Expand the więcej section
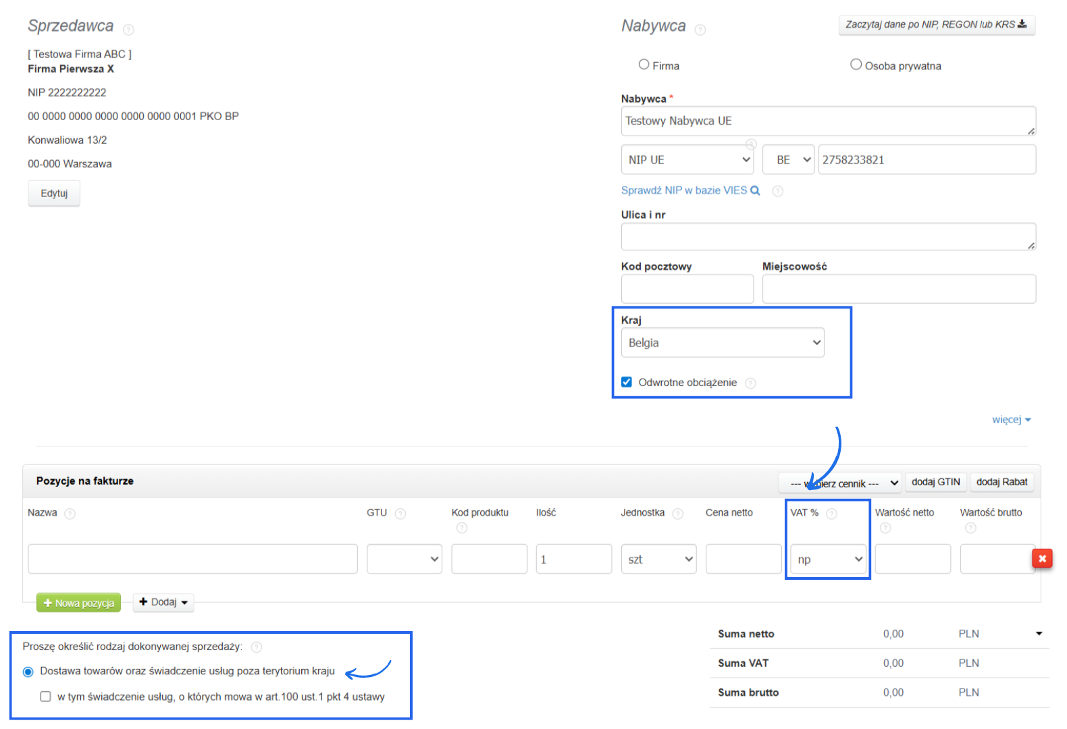Screen dimensions: 1067x729 click(1010, 420)
